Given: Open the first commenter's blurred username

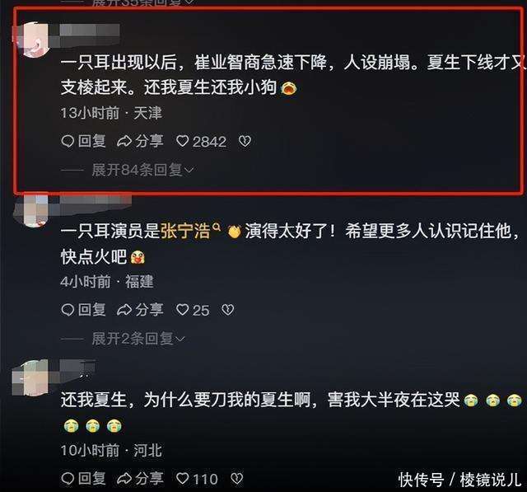Looking at the screenshot, I should (x=90, y=30).
